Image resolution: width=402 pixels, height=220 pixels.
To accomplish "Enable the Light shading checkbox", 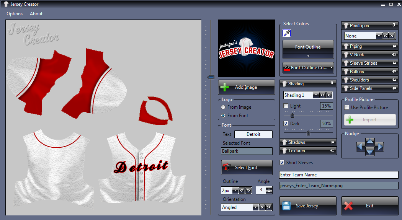I will pos(286,106).
